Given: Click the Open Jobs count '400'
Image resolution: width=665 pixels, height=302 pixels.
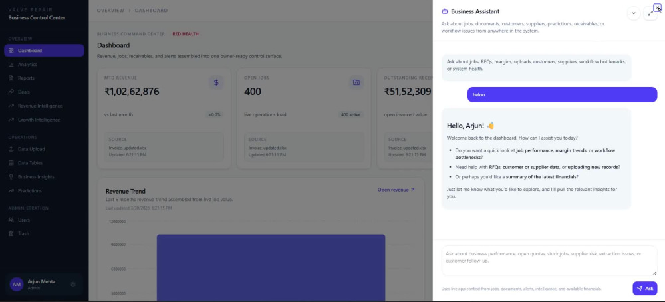Looking at the screenshot, I should [x=252, y=92].
